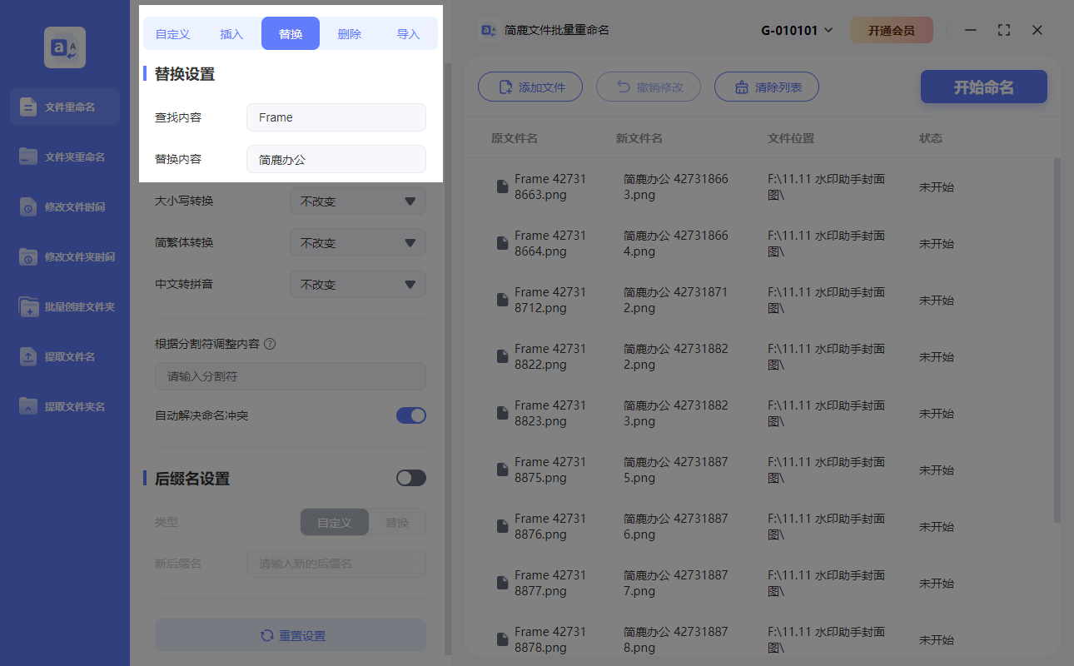Open 修改文件夹时间 in the sidebar
This screenshot has height=666, width=1074.
(x=65, y=256)
